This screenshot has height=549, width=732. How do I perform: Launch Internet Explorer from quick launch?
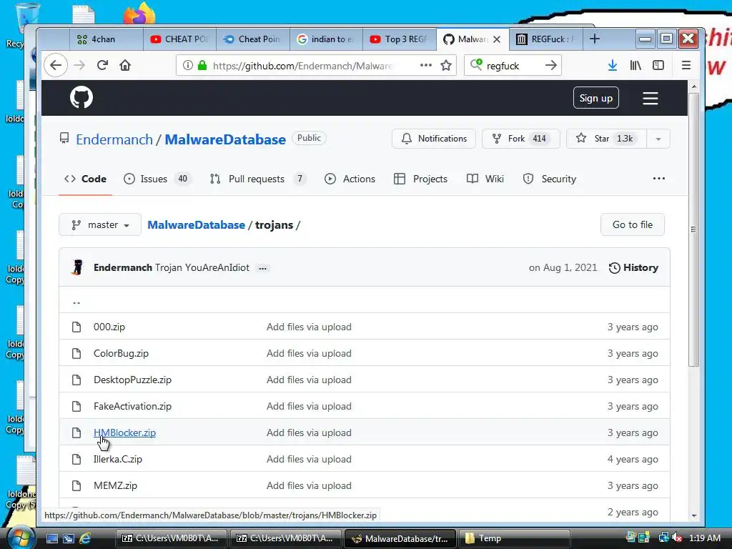pyautogui.click(x=85, y=538)
